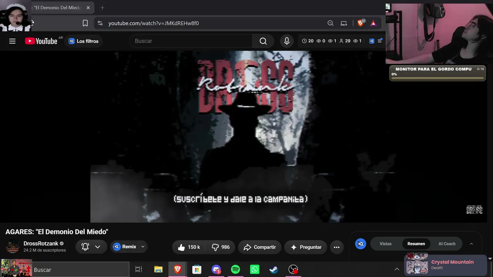Open Brave Rewards triangle icon
The width and height of the screenshot is (493, 277).
tap(373, 23)
